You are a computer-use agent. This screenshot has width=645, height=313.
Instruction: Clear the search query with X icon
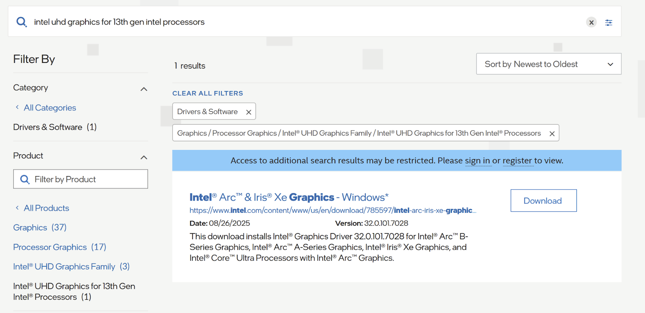591,23
